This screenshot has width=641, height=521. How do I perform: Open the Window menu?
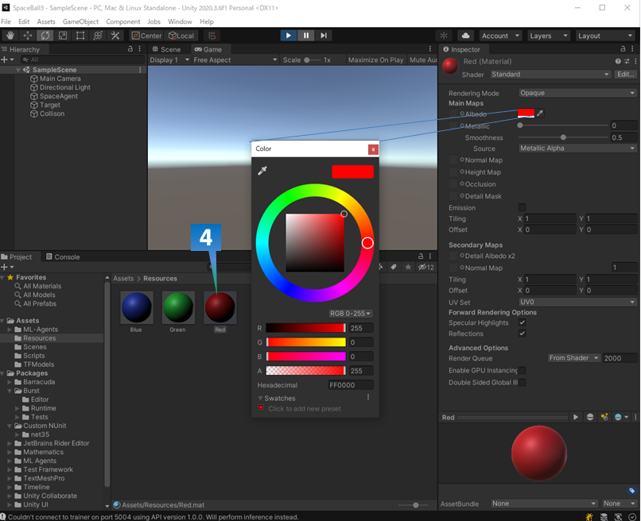point(180,21)
